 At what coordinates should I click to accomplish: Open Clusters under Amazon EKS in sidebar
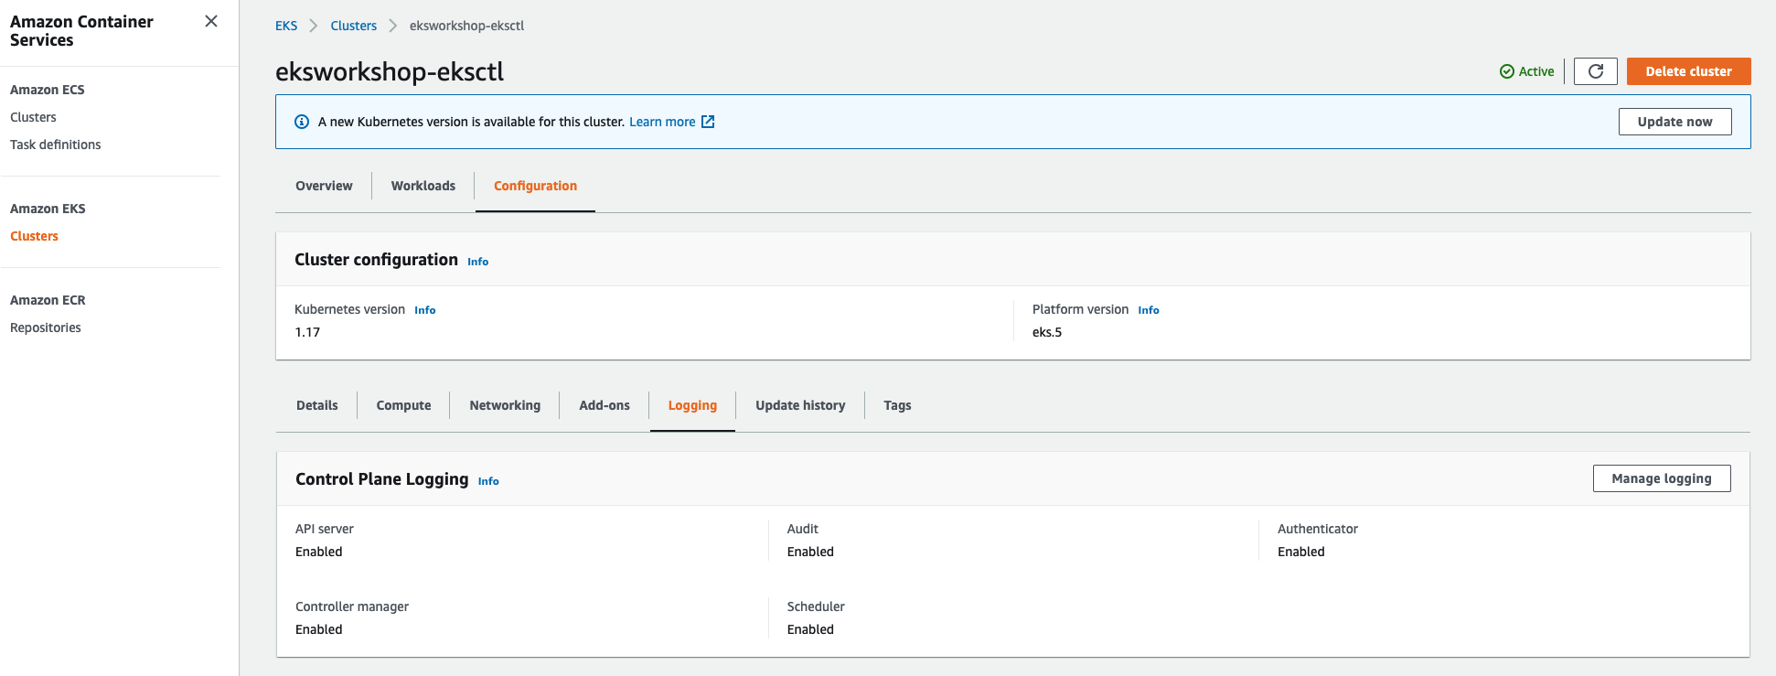[34, 236]
